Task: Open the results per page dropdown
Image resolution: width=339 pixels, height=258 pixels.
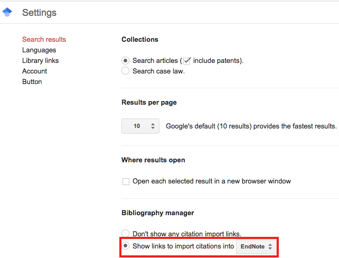Action: pos(140,126)
